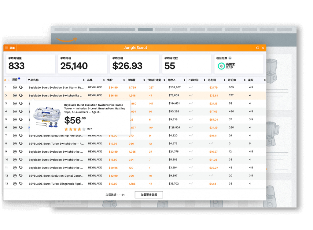Click the plus icon on the $56.98 Switchstrike row
Viewport: 313px width, 230px height.
pos(15,95)
